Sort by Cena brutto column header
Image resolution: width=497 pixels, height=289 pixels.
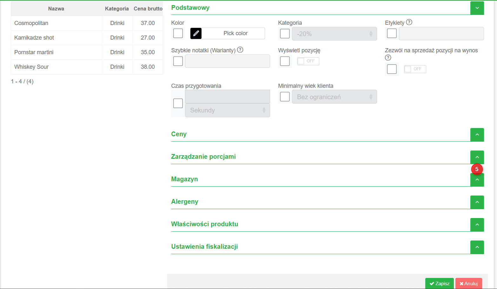[x=148, y=9]
